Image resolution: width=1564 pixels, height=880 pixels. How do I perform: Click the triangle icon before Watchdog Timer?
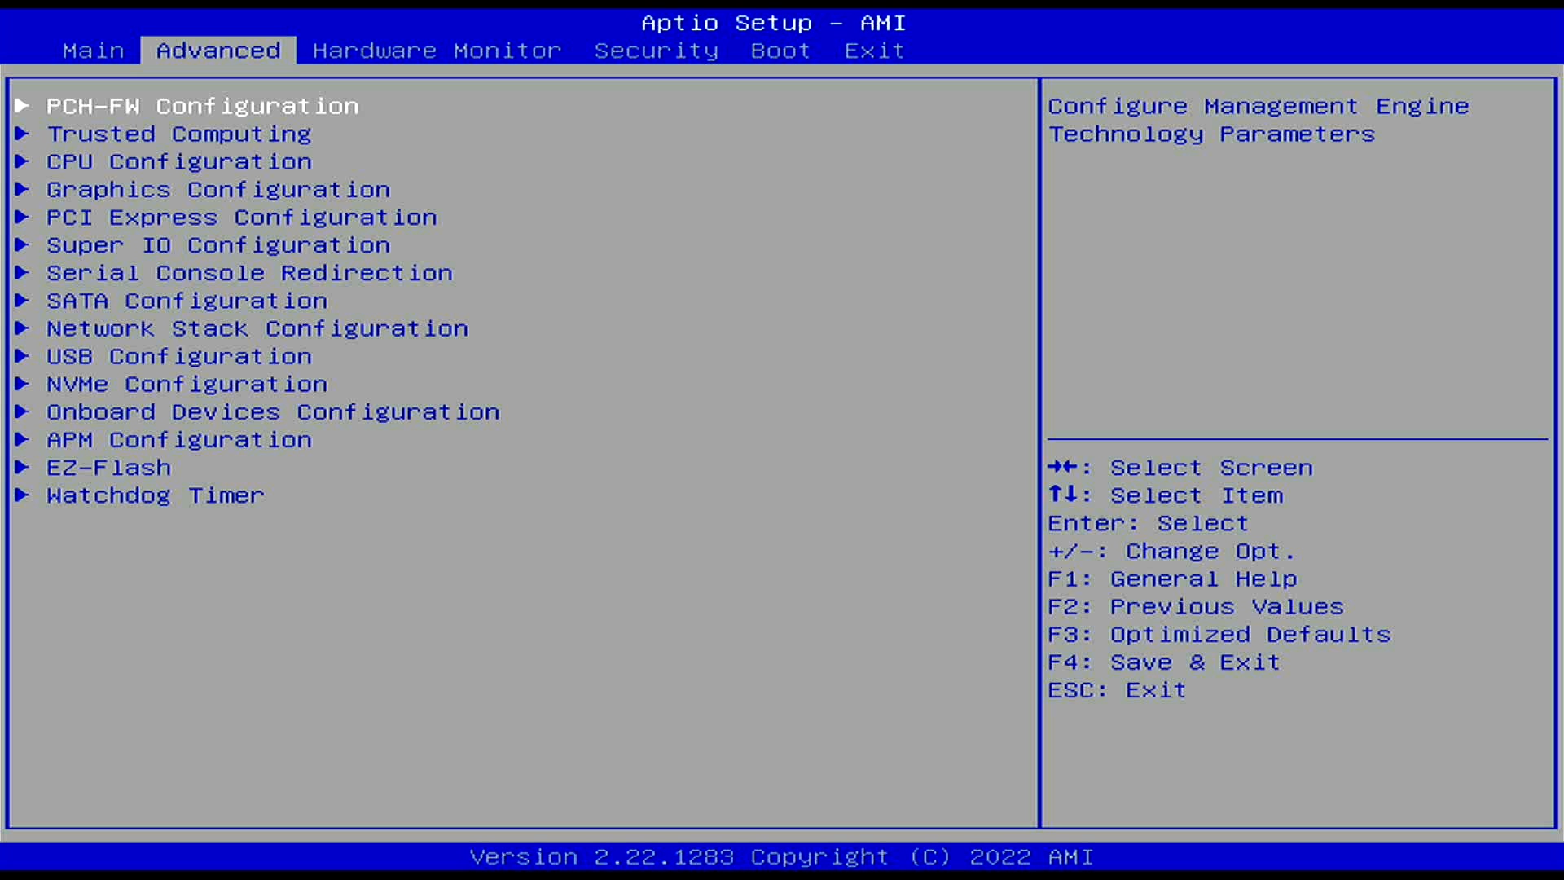tap(22, 495)
